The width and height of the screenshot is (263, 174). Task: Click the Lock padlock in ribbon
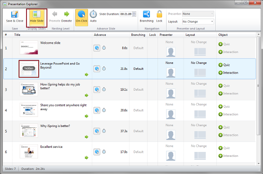(x=159, y=17)
